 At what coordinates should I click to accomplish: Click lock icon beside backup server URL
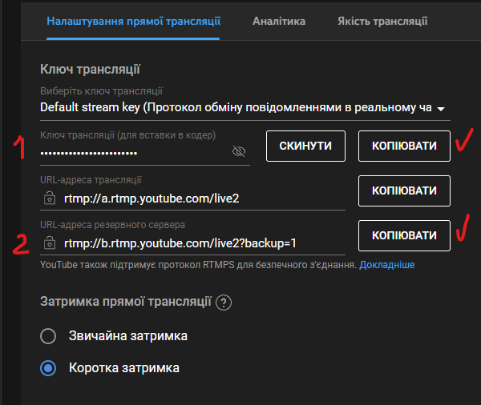tap(50, 242)
